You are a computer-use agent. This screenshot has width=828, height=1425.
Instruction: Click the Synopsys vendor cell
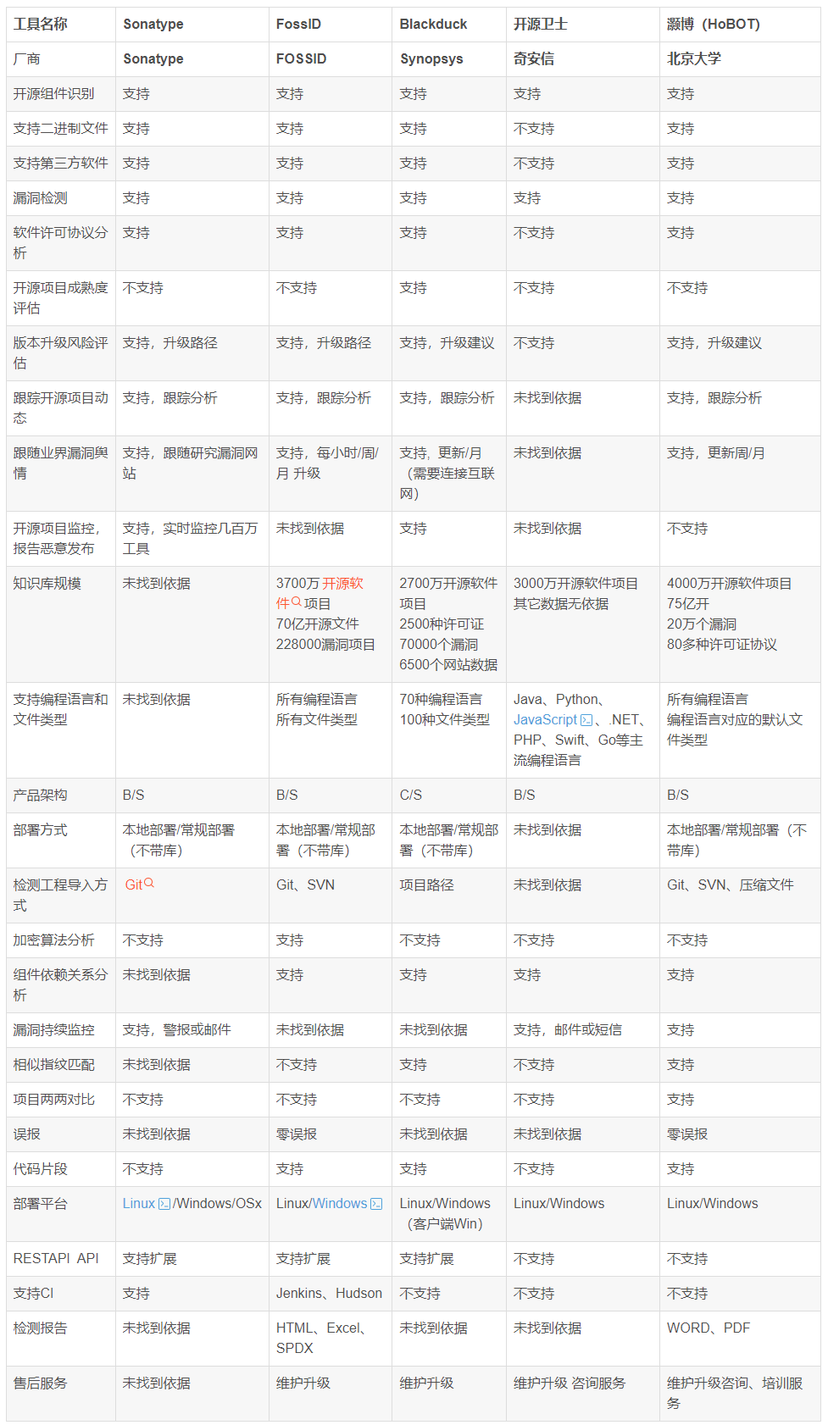[449, 59]
